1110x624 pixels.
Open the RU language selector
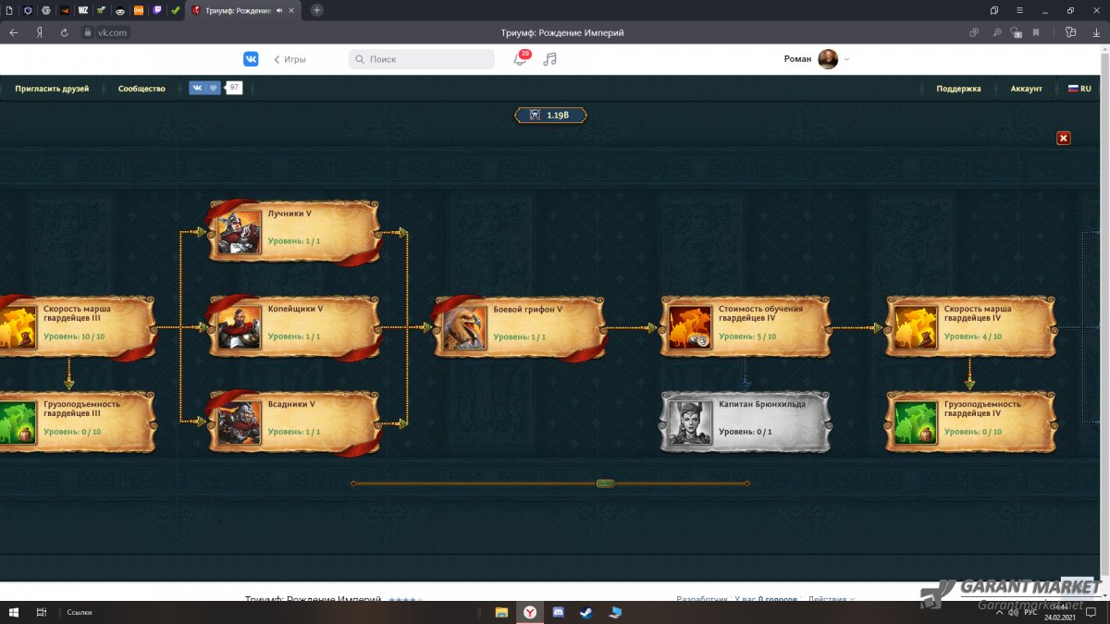1079,89
